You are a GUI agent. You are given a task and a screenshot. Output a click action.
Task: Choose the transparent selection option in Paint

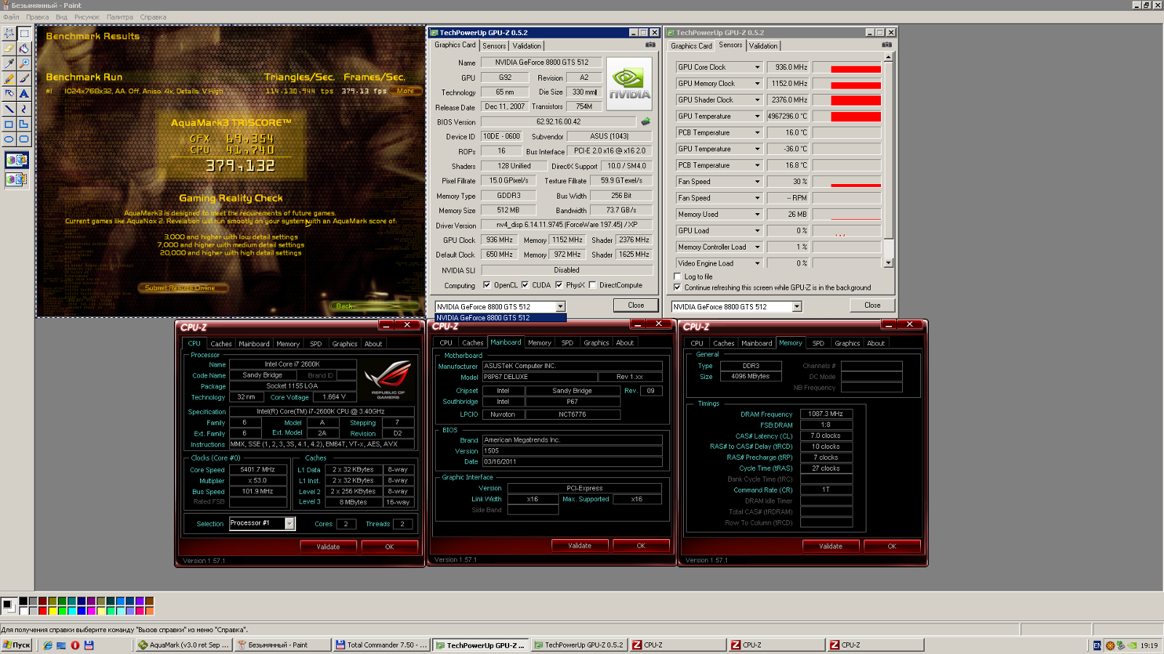coord(17,178)
